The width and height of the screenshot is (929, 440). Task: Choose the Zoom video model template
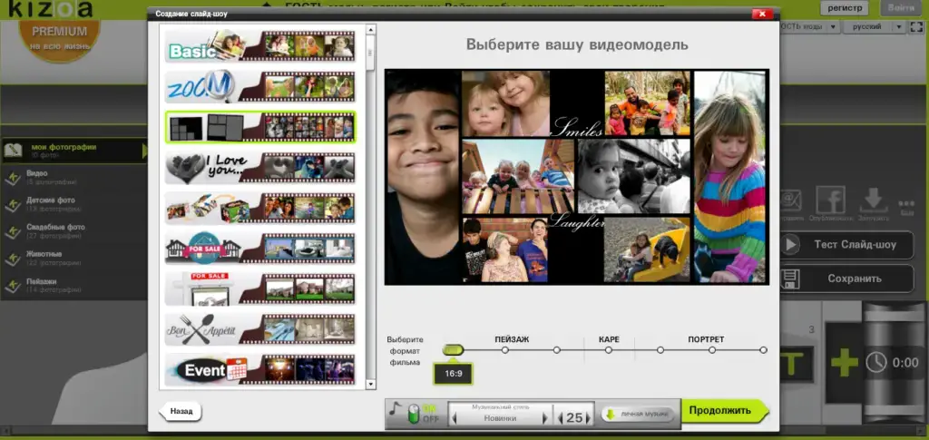[x=260, y=86]
